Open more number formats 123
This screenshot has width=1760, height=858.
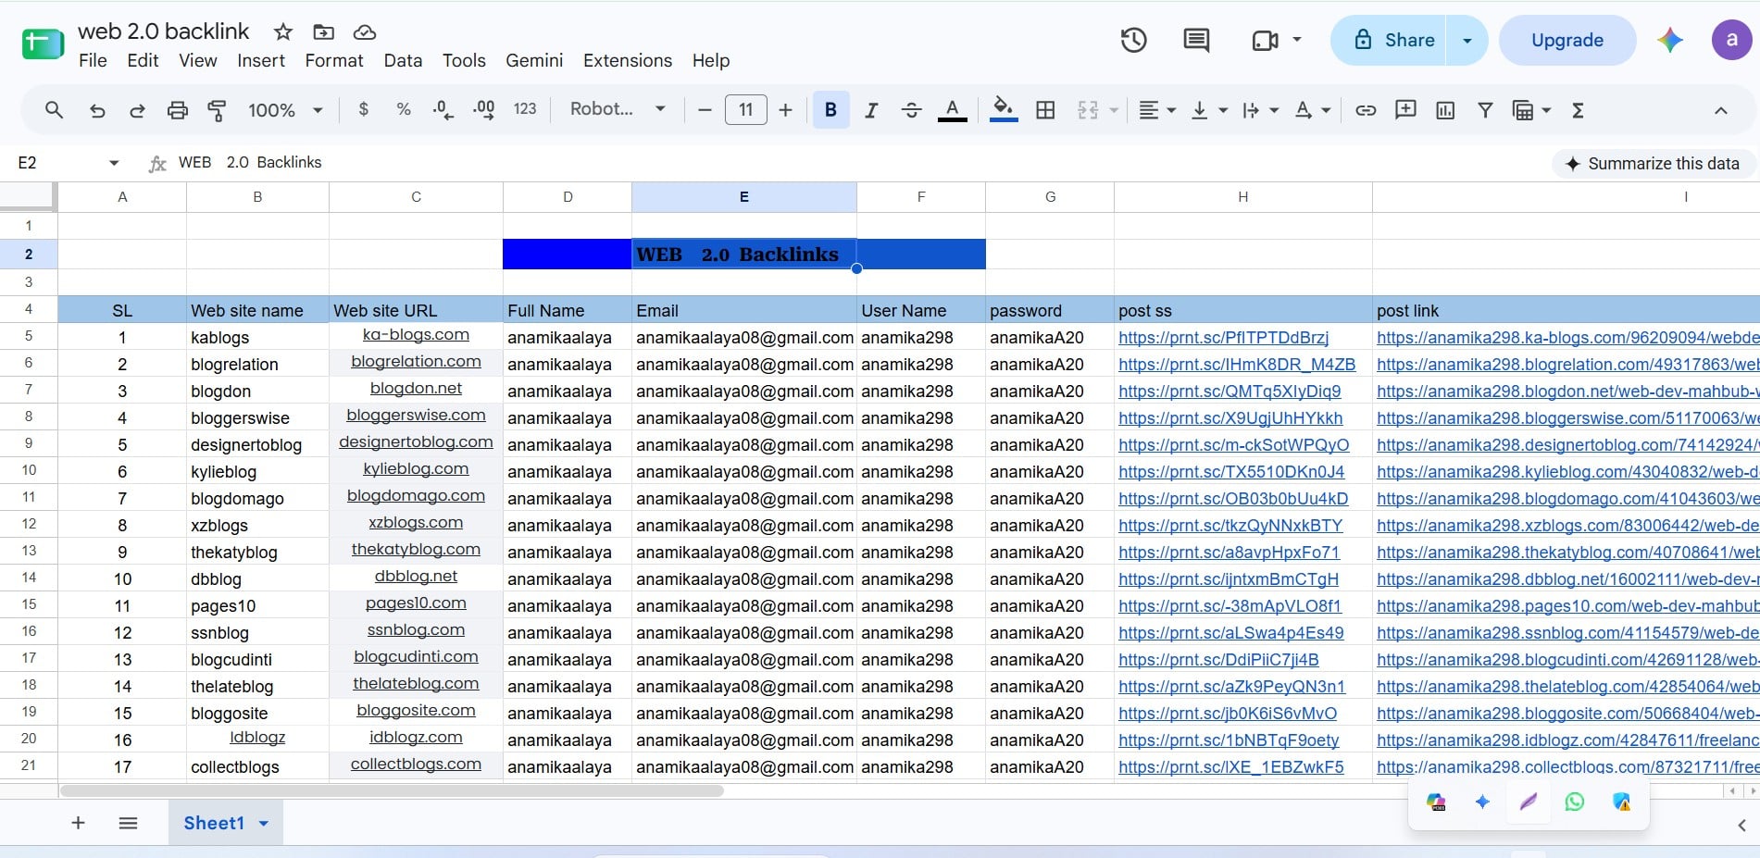tap(525, 109)
